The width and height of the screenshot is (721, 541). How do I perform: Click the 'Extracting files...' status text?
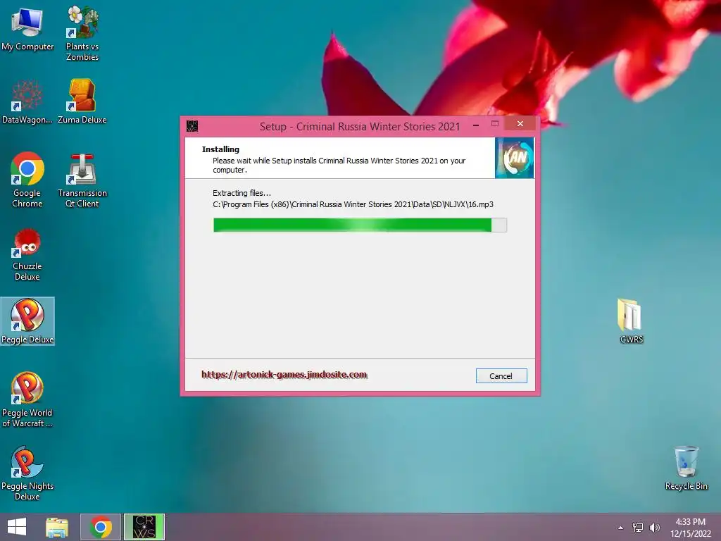pos(242,193)
